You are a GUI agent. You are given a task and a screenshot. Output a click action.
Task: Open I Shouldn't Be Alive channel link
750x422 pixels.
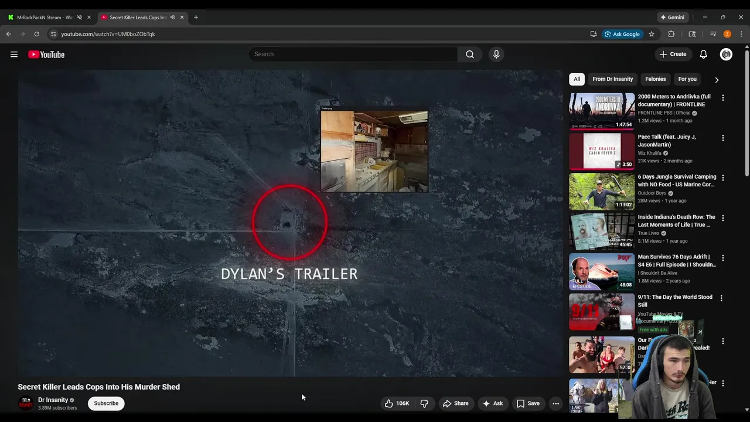(657, 273)
